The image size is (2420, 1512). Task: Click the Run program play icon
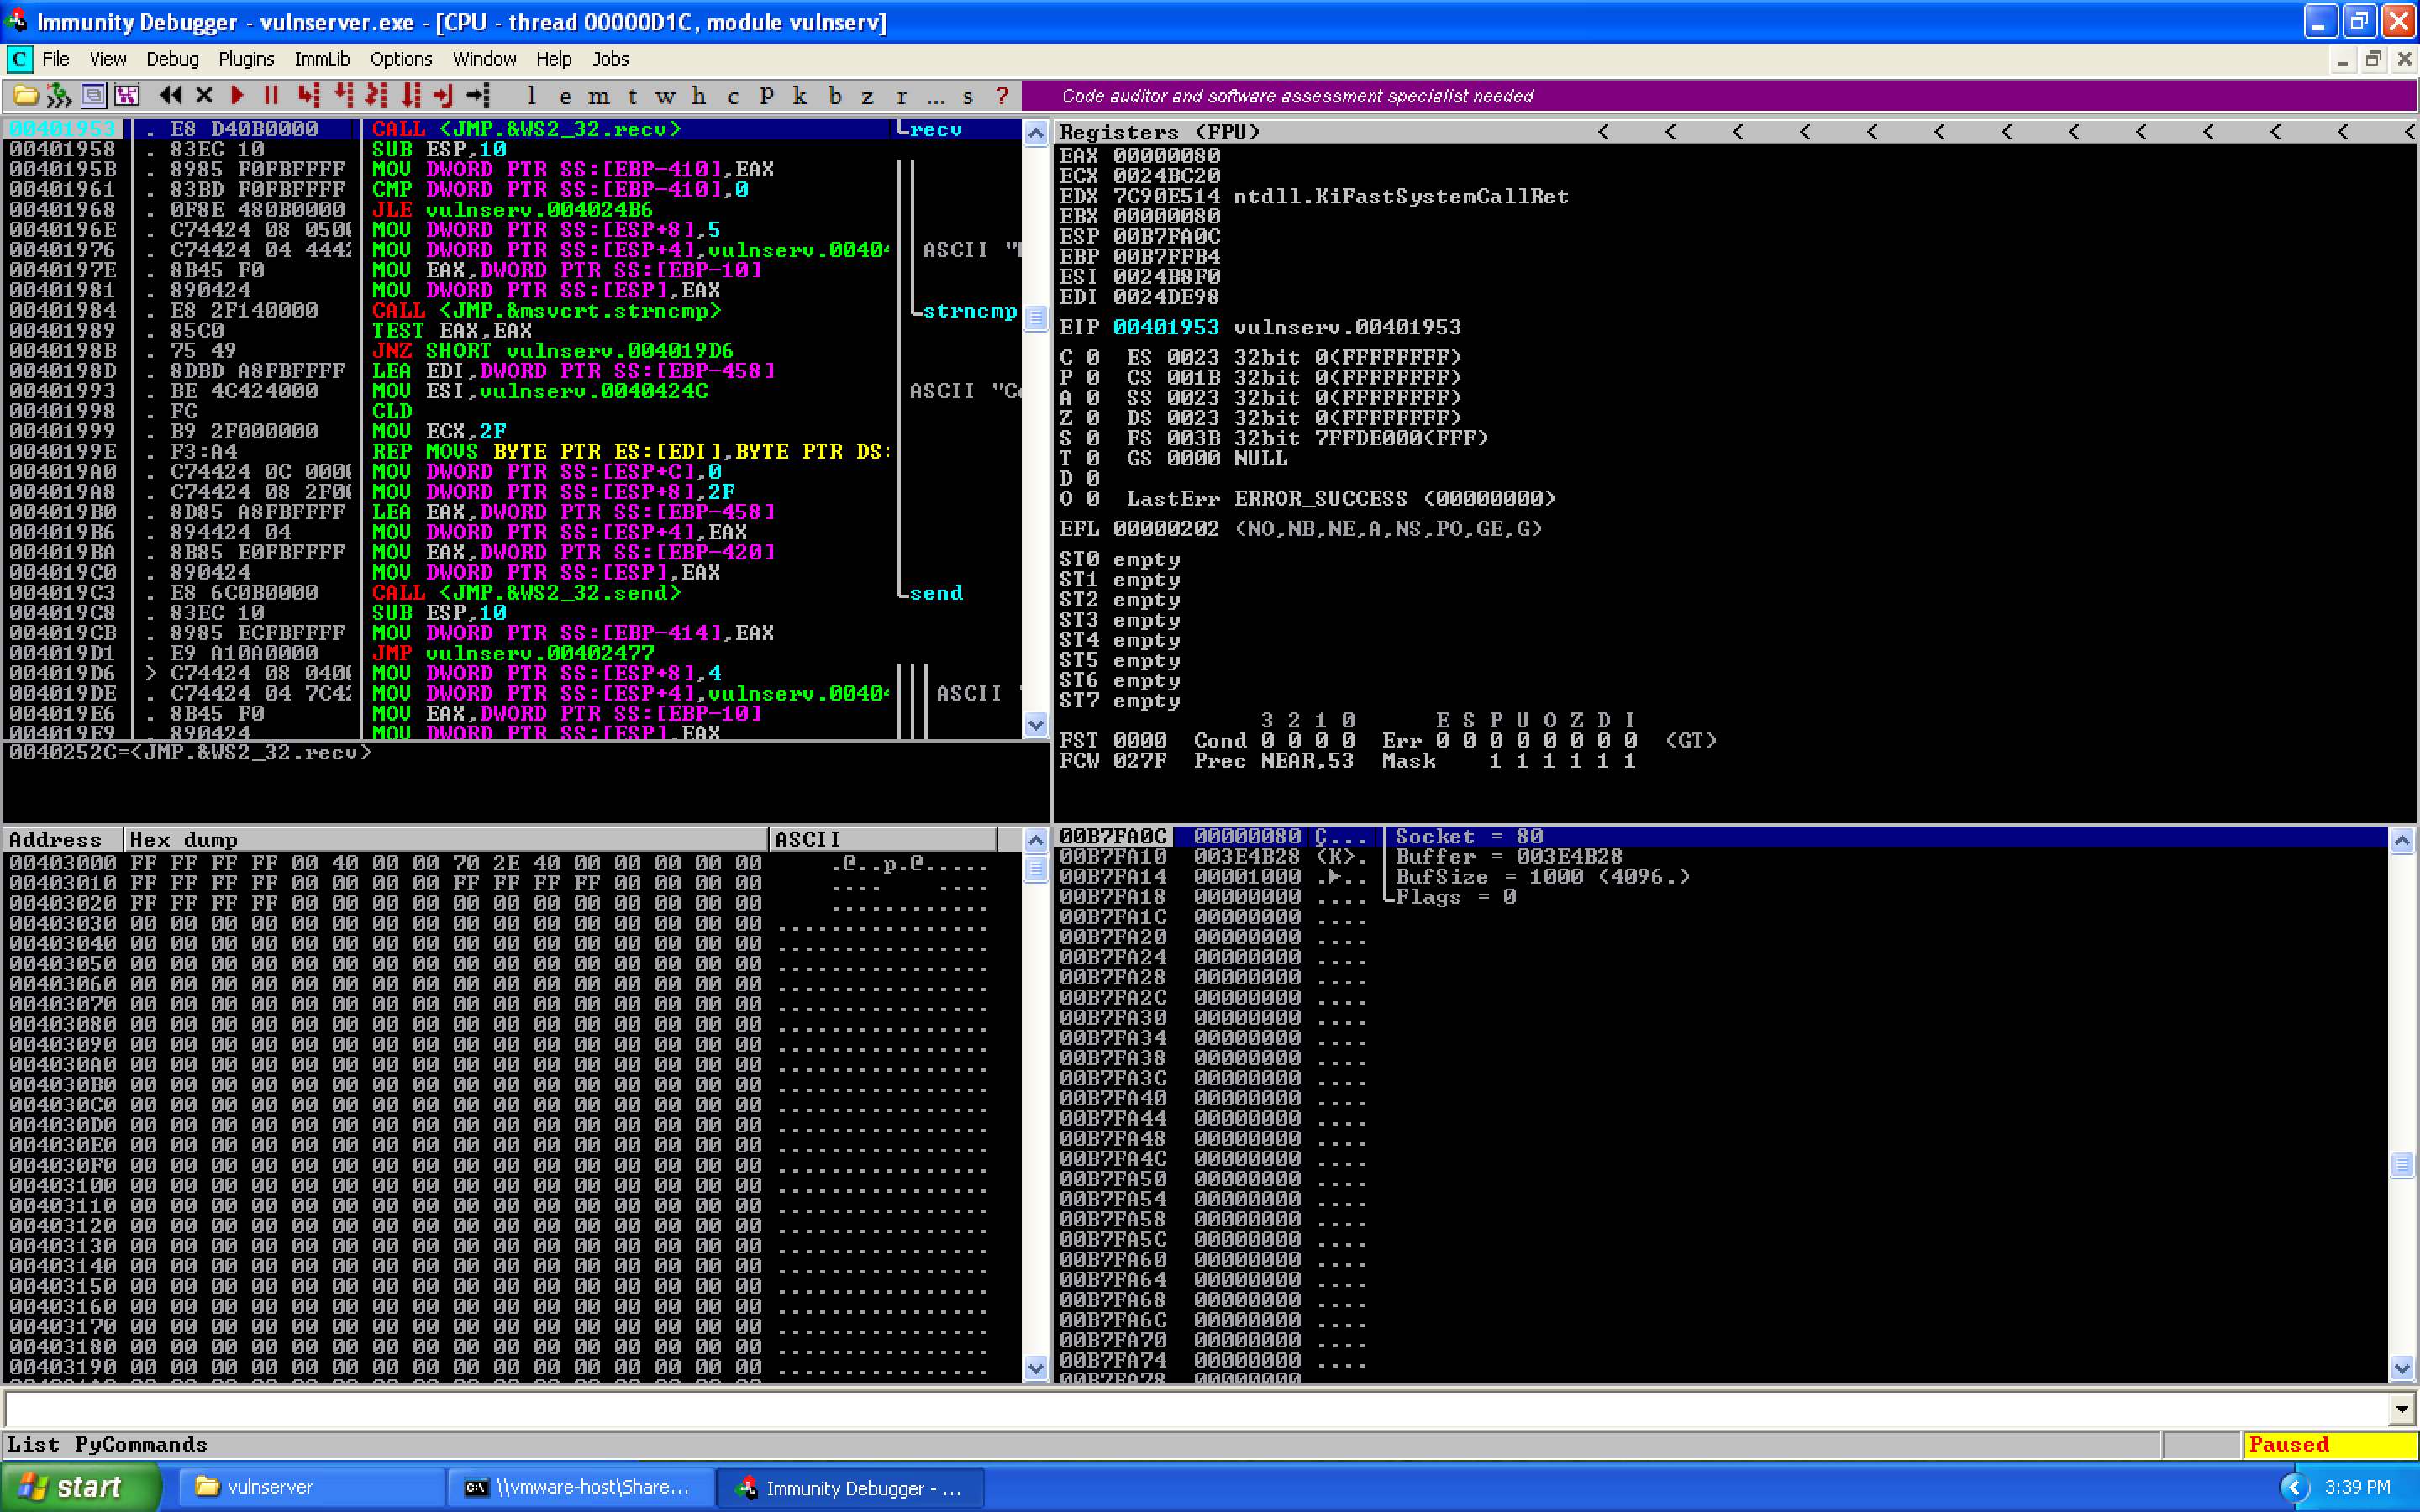pos(237,96)
